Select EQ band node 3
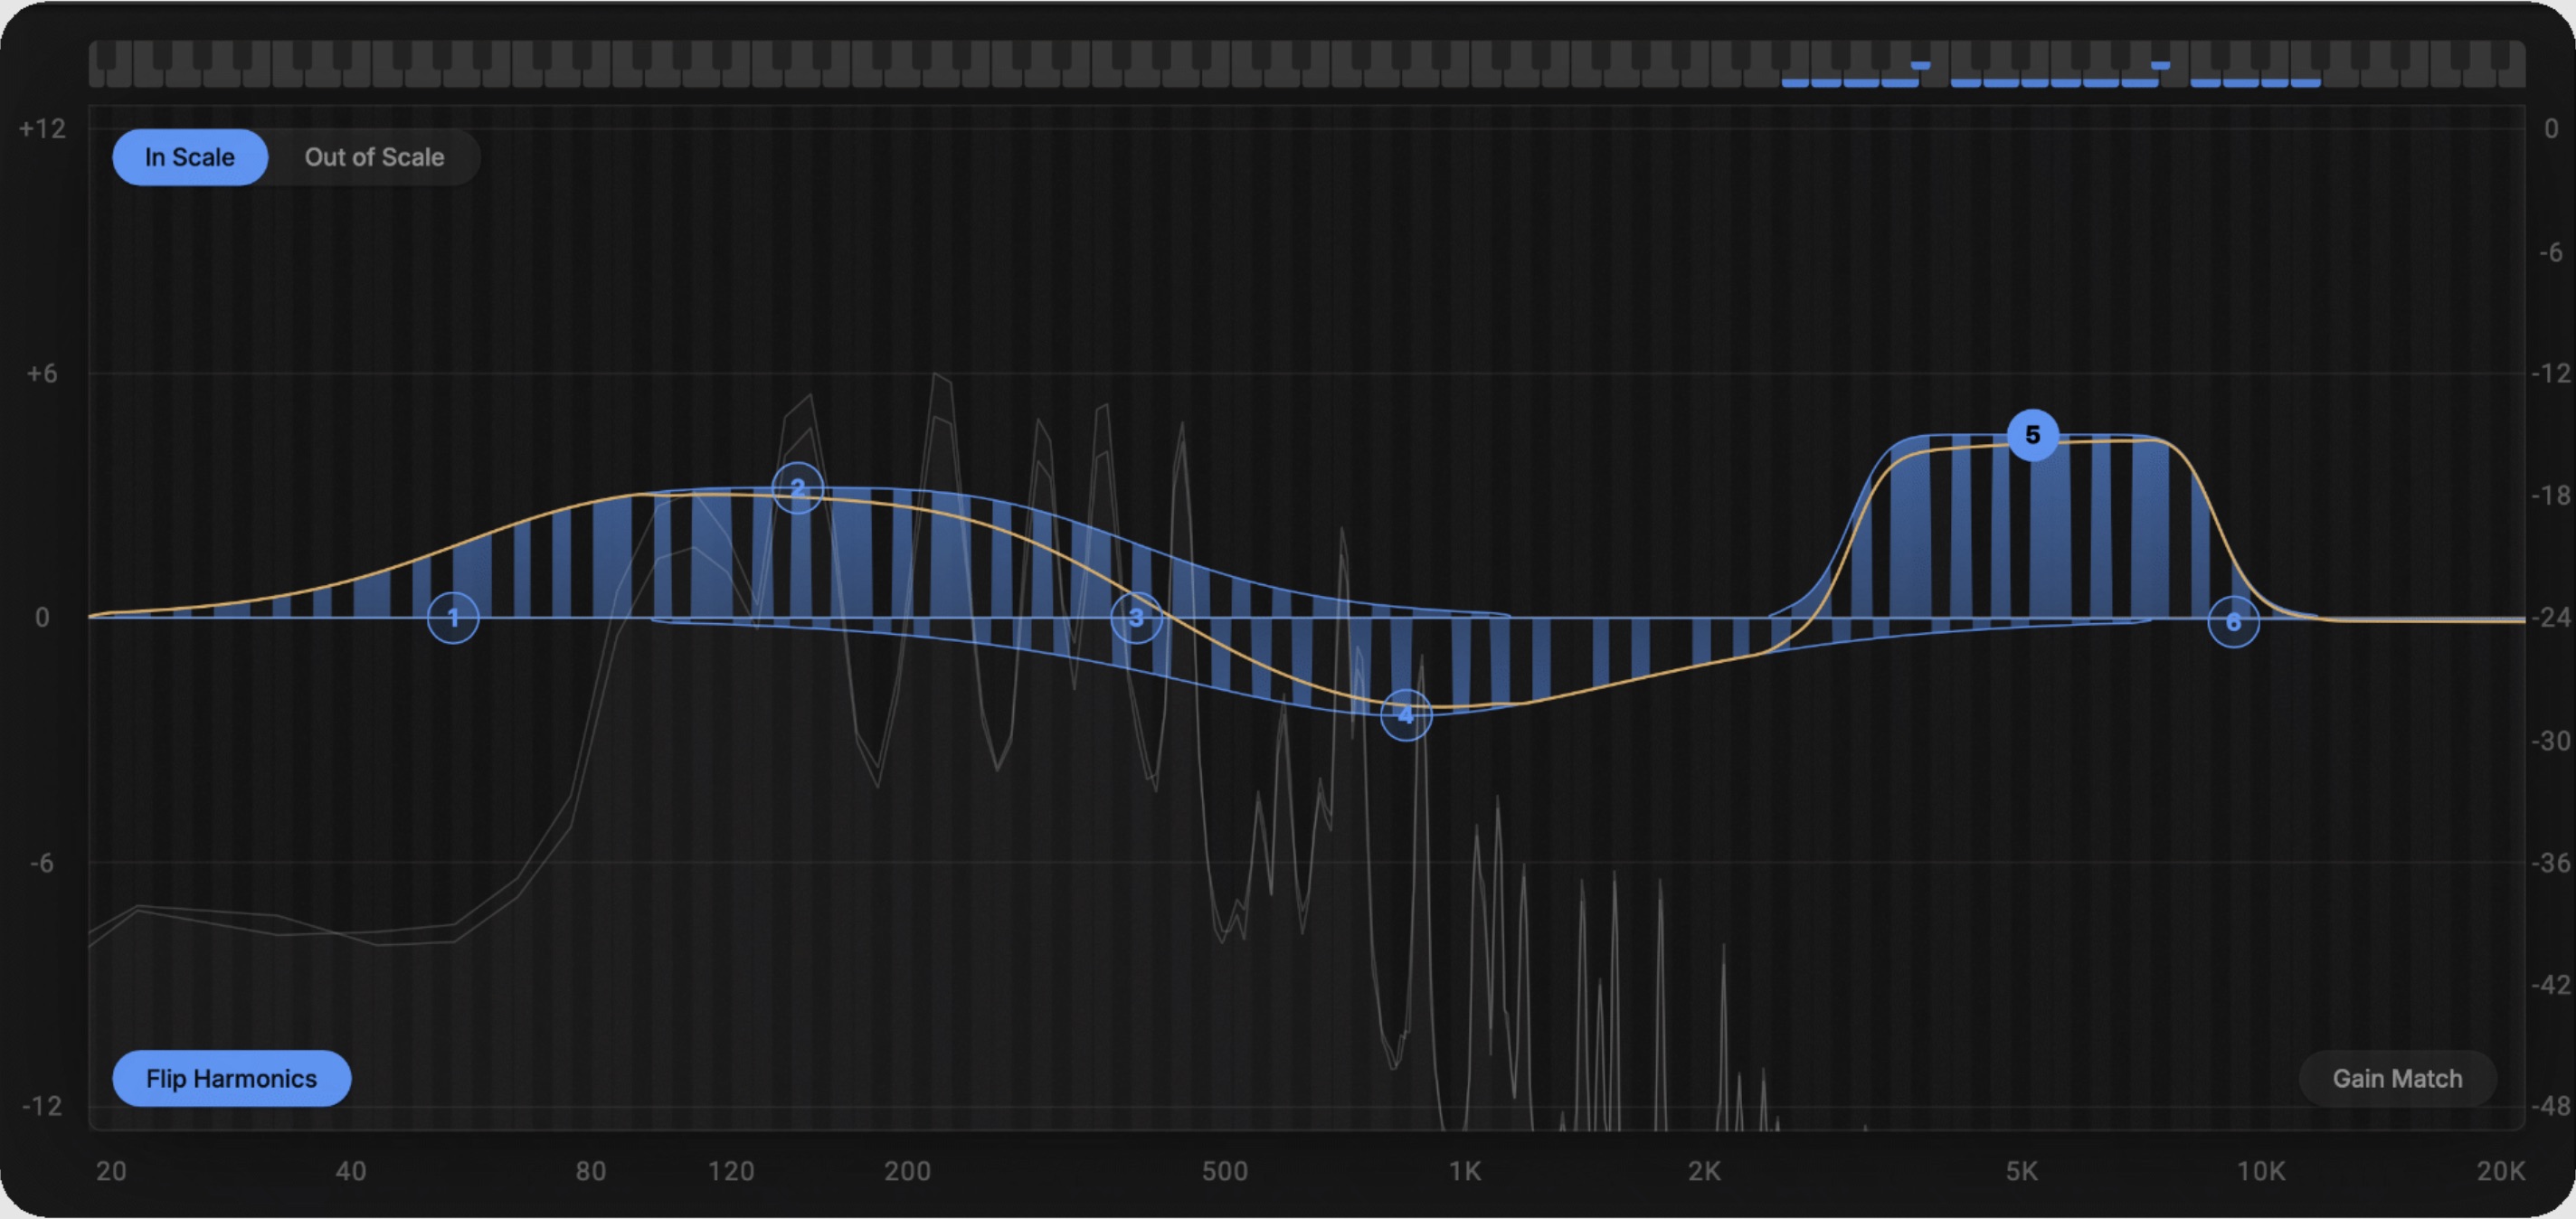Screen dimensions: 2576x1219 [x=1136, y=618]
